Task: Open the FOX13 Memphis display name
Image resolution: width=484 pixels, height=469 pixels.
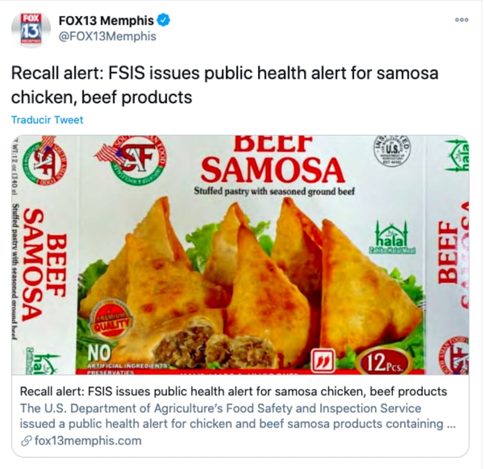Action: point(106,21)
